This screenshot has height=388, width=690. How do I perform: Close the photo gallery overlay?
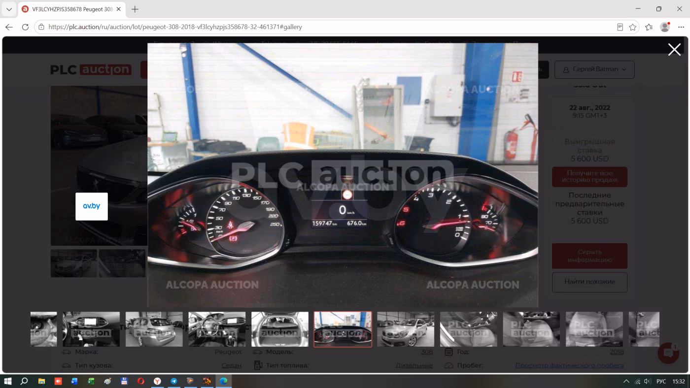point(674,49)
